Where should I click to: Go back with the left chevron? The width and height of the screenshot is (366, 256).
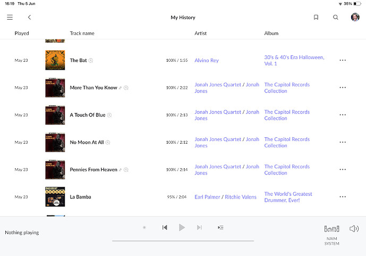(29, 18)
